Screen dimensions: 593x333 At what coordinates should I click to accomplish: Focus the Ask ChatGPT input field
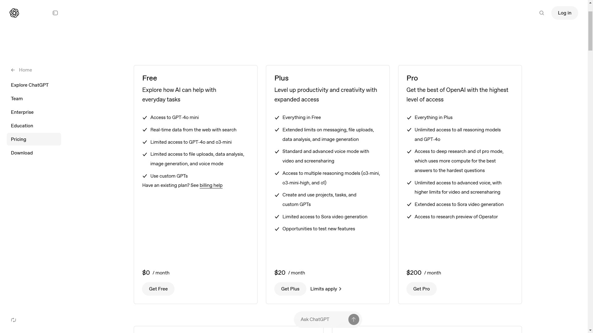point(321,319)
